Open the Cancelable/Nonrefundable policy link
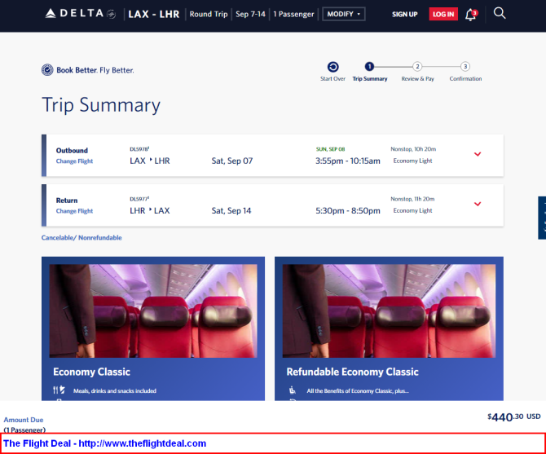The image size is (546, 454). (81, 237)
